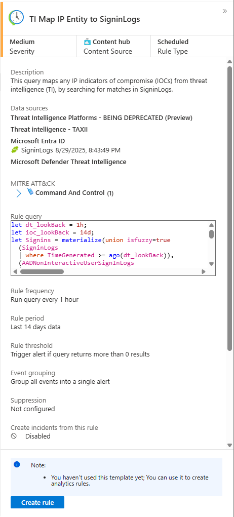Click the green SigninLogs connector icon
Screen dimensions: 234x517
point(15,150)
